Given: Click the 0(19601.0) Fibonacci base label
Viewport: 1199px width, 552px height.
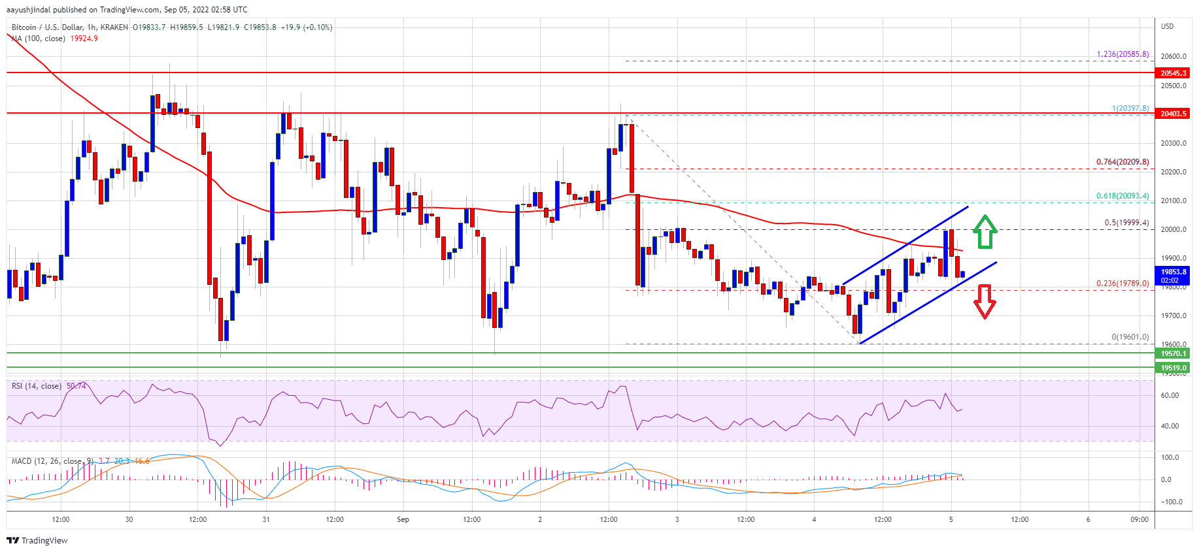Looking at the screenshot, I should 1130,337.
